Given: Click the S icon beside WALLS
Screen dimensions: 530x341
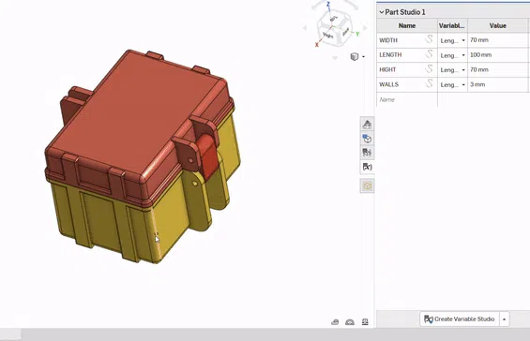Looking at the screenshot, I should 429,83.
